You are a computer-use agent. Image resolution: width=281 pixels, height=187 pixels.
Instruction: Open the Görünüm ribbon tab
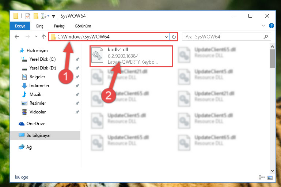83,26
